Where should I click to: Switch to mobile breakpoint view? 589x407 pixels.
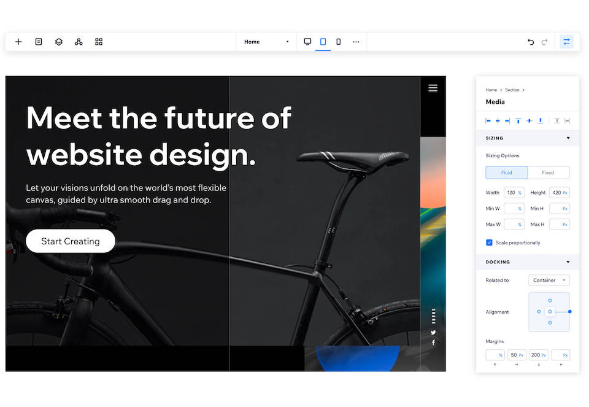pyautogui.click(x=339, y=42)
